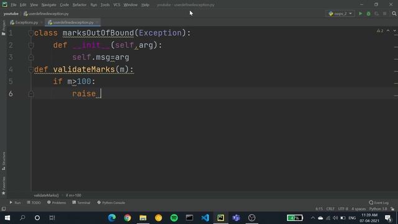Open the oops_2 run configuration dropdown

click(340, 14)
